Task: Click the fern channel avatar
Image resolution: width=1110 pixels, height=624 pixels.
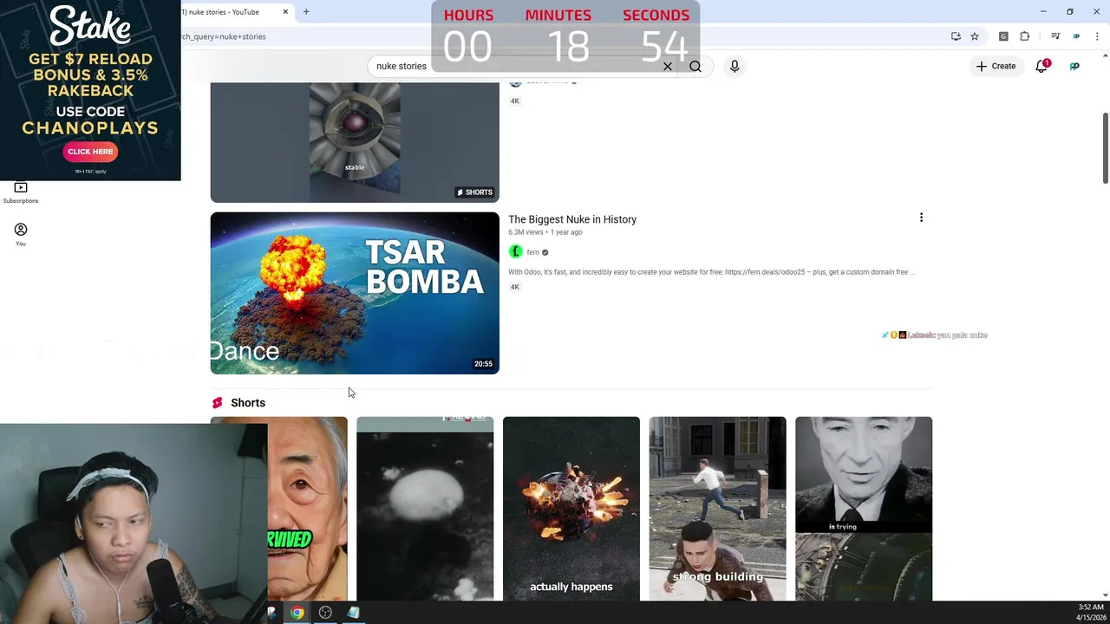Action: coord(515,252)
